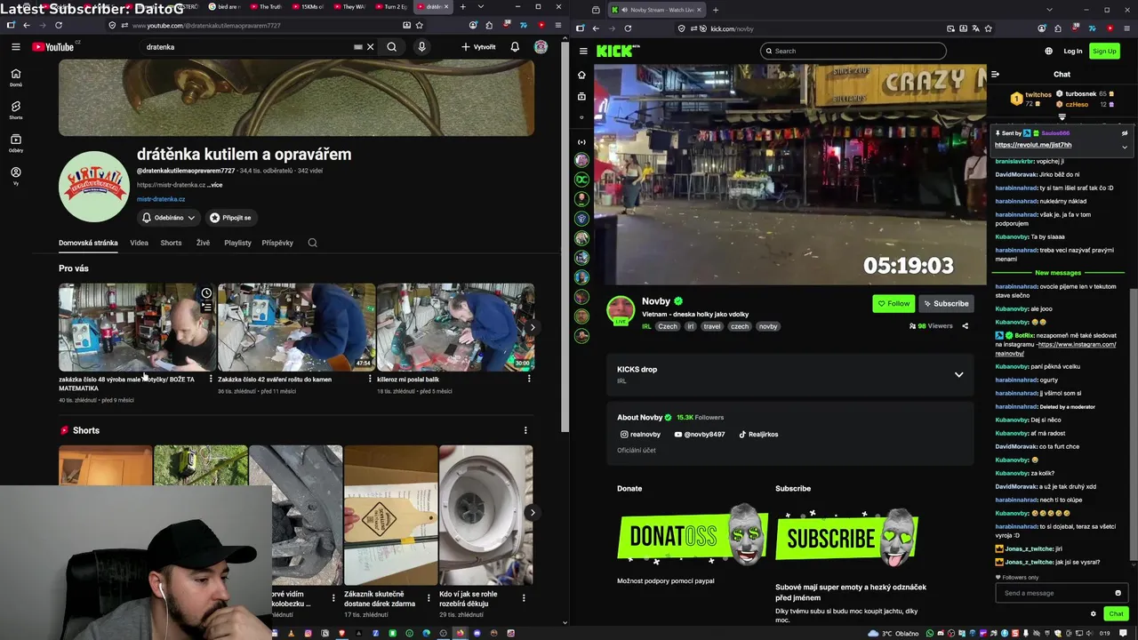1138x640 pixels.
Task: Open realnovby Instagram link
Action: tap(640, 435)
